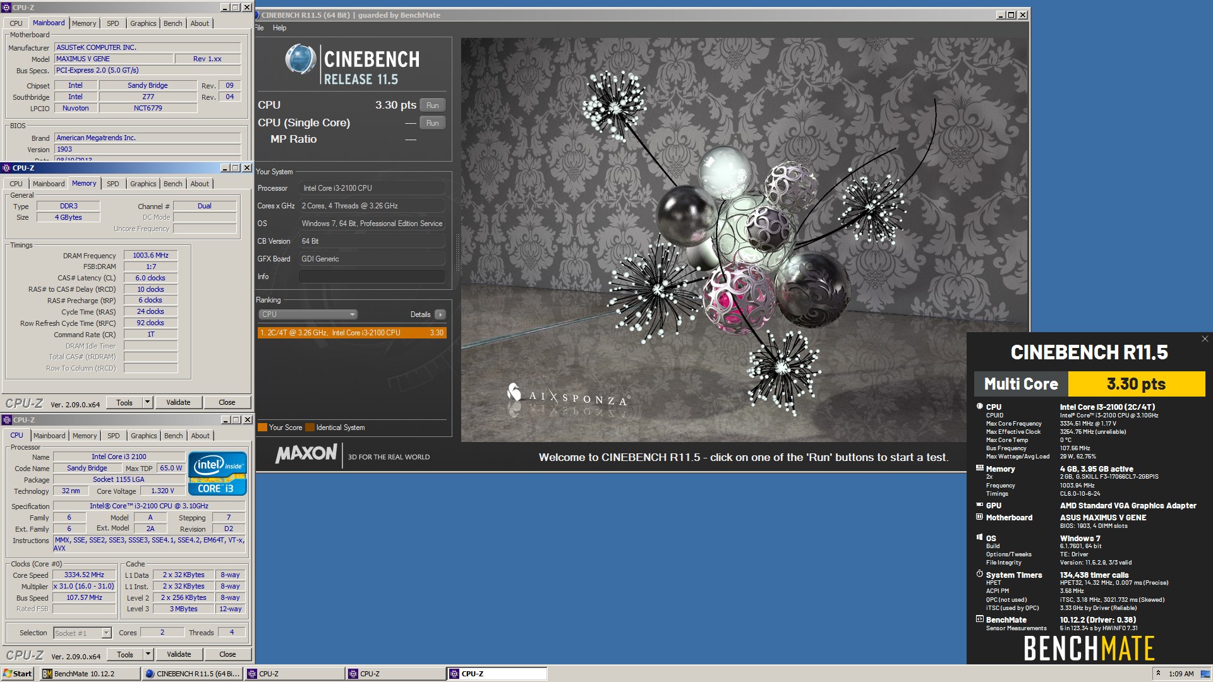The image size is (1213, 682).
Task: Maximize the Cinebench window
Action: 1011,15
